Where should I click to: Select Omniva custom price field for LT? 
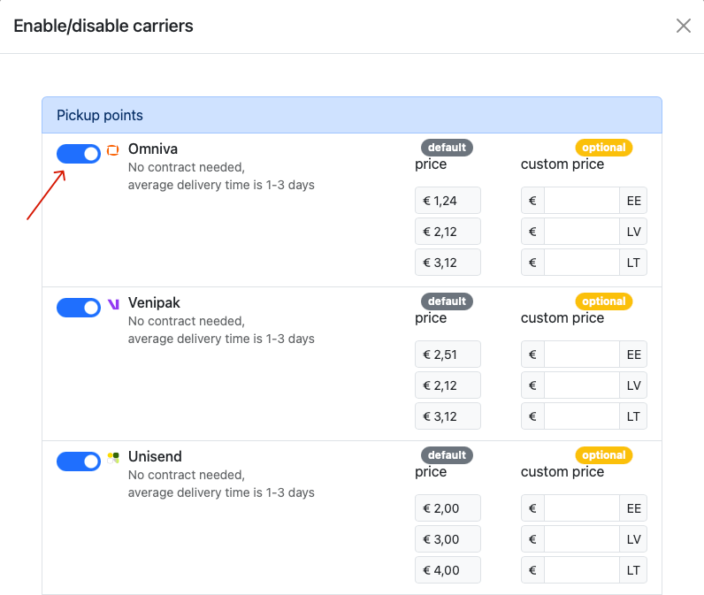tap(581, 263)
